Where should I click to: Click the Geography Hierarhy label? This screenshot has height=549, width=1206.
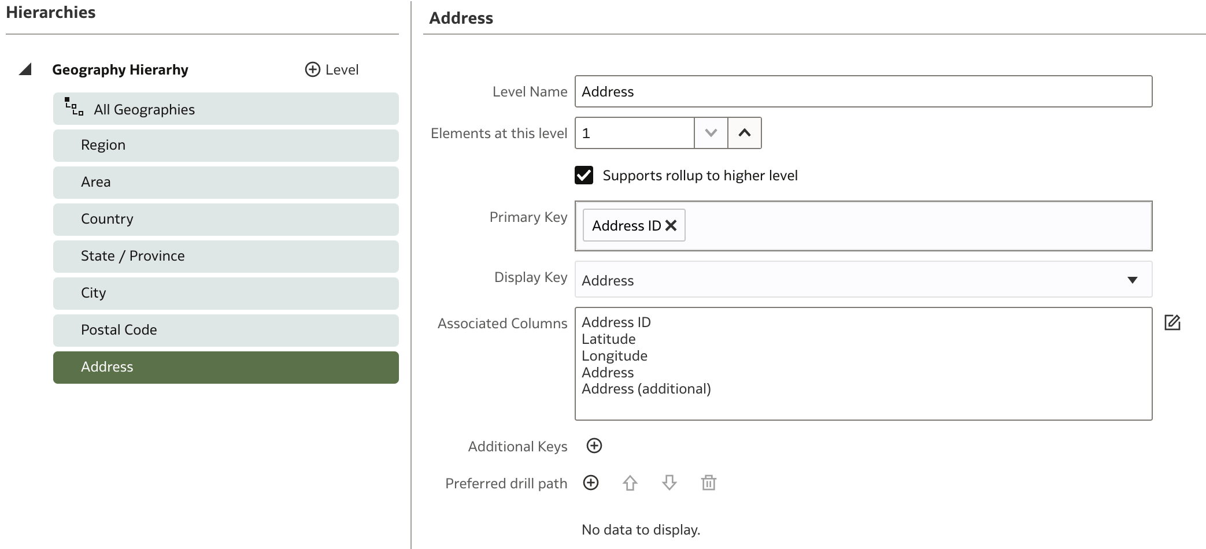click(x=120, y=69)
